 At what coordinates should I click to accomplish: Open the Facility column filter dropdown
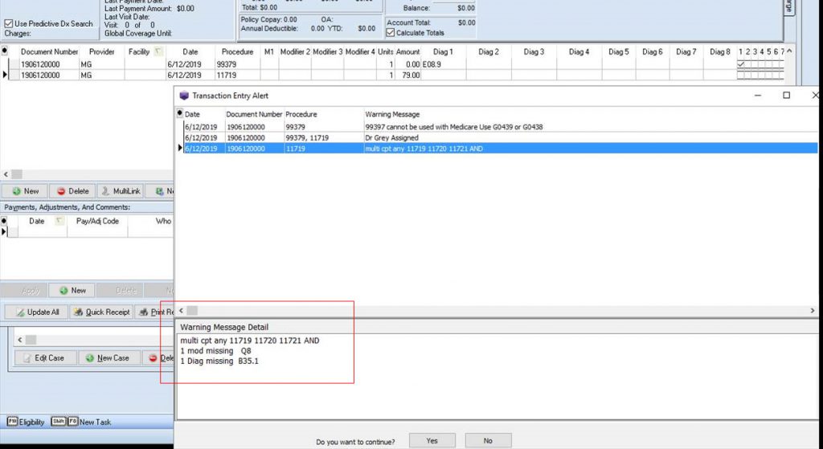[158, 51]
